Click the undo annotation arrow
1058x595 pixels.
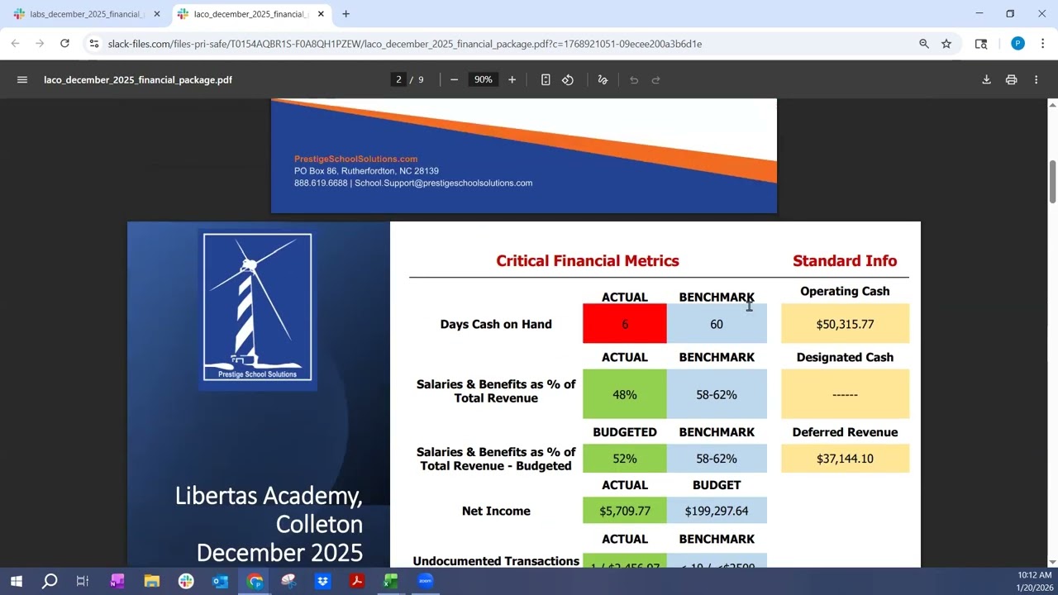click(x=634, y=80)
